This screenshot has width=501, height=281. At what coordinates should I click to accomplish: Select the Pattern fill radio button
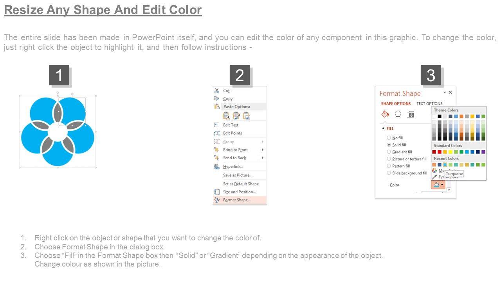pos(389,166)
